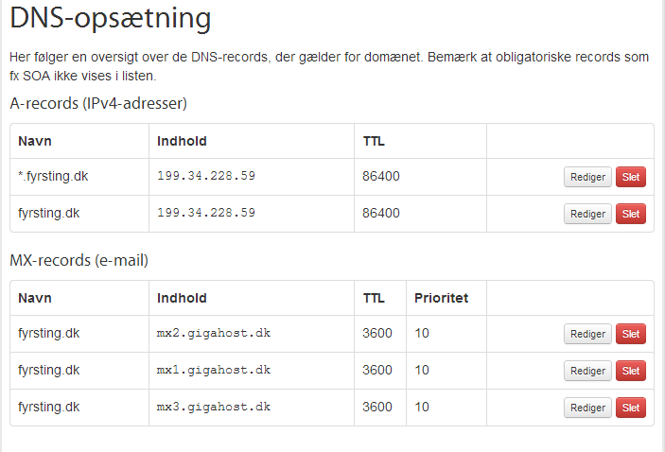Viewport: 665px width, 452px height.
Task: Remove the mx3.gigahost.dk record with Slet
Action: tap(631, 408)
